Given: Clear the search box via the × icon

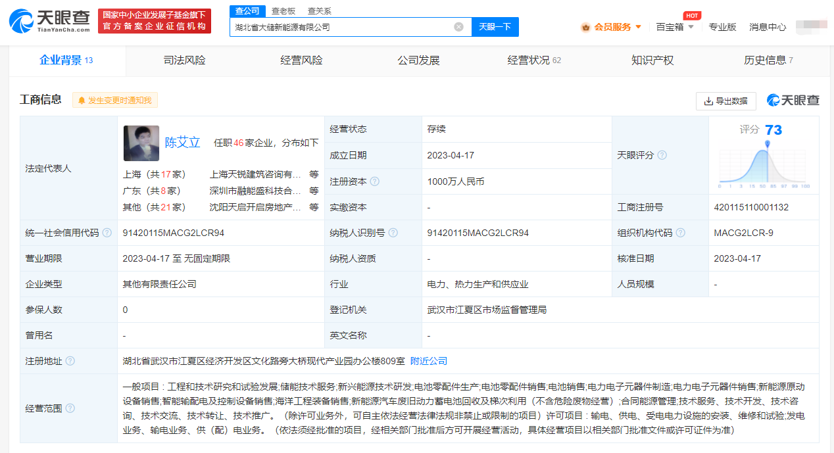Looking at the screenshot, I should (x=458, y=26).
